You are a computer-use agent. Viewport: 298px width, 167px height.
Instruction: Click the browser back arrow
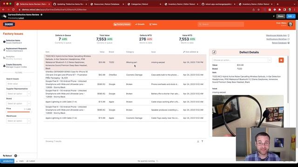[3, 10]
